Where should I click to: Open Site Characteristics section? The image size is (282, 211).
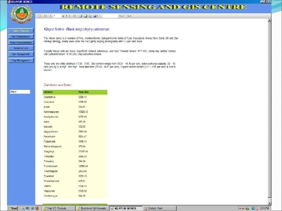click(x=21, y=37)
